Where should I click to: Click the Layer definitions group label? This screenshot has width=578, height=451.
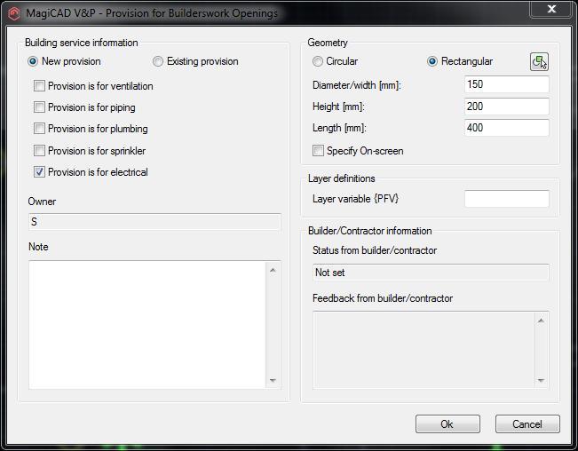coord(342,178)
